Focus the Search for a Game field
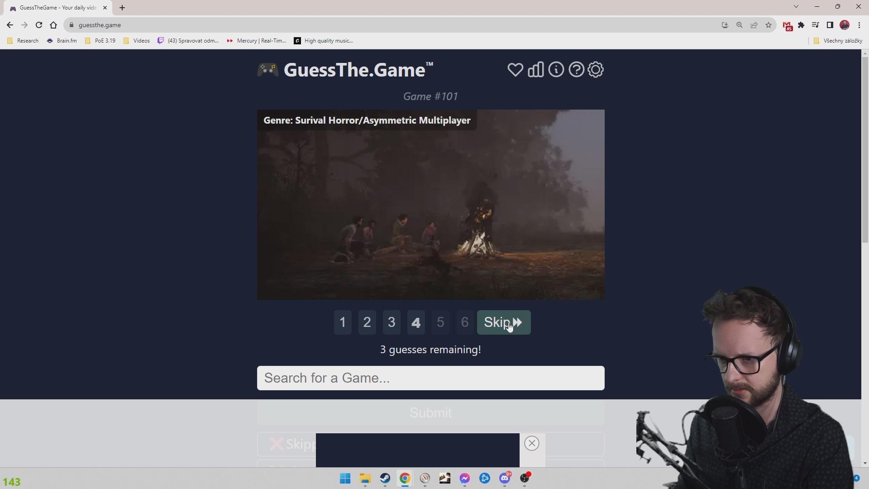Image resolution: width=869 pixels, height=489 pixels. coord(430,378)
